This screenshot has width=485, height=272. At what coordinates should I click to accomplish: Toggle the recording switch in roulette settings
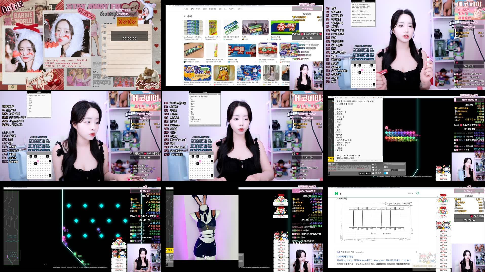(x=386, y=167)
